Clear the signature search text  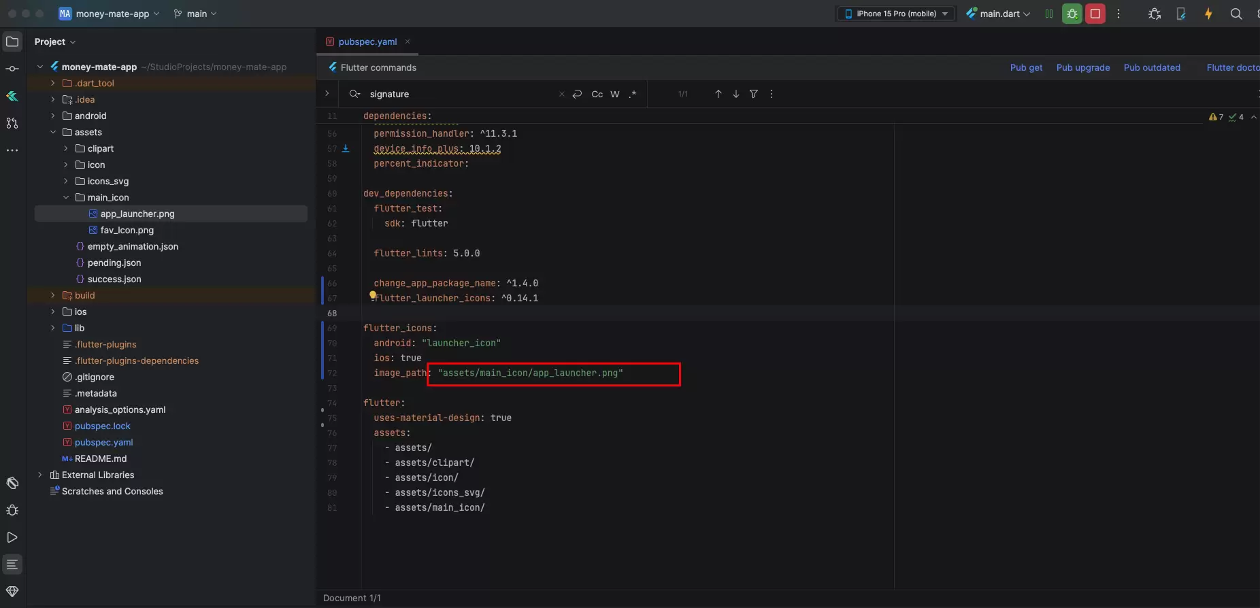(561, 95)
